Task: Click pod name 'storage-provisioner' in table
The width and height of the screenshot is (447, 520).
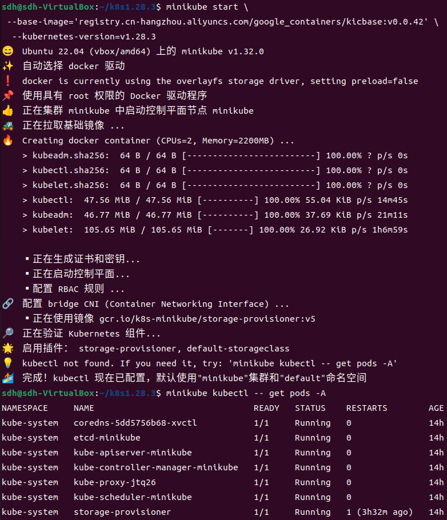Action: click(122, 512)
